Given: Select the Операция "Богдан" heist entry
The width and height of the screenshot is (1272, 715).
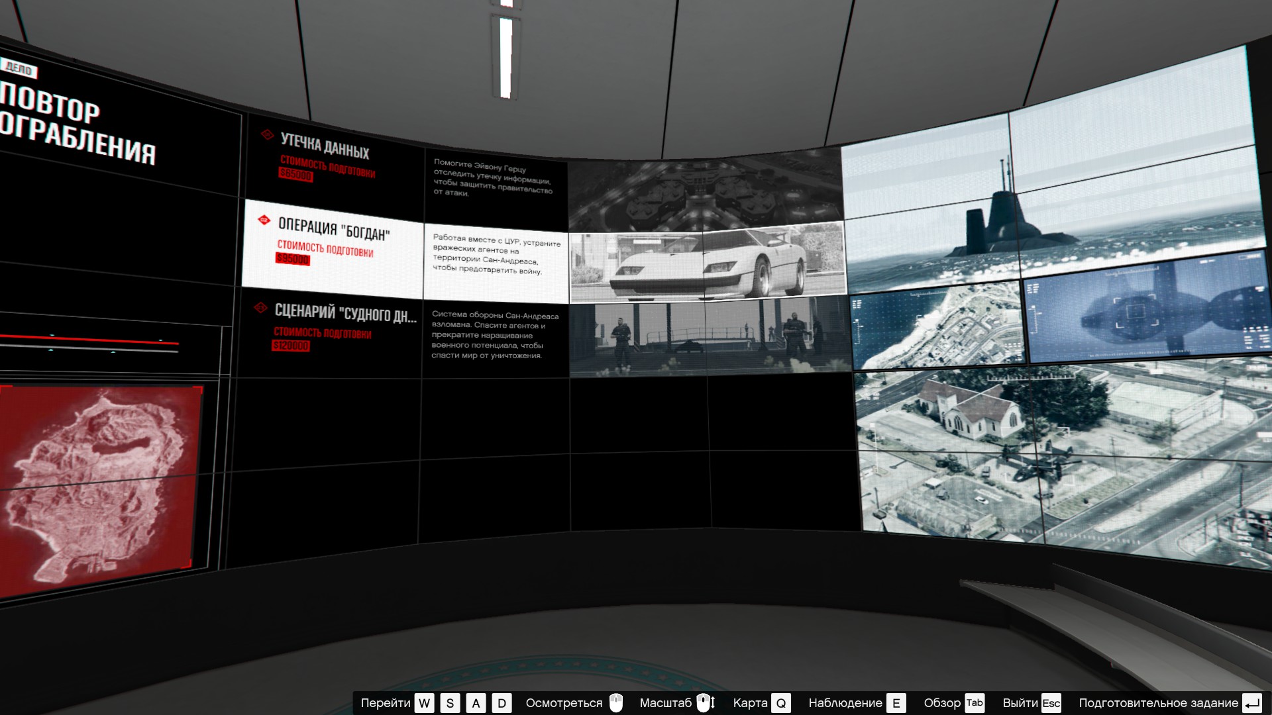Looking at the screenshot, I should click(333, 248).
